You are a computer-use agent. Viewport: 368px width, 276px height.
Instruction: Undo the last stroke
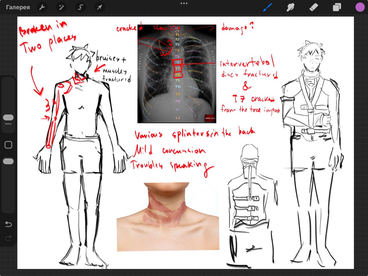pyautogui.click(x=8, y=224)
